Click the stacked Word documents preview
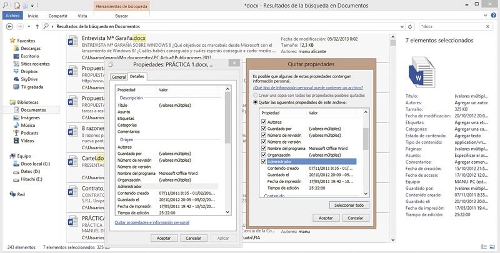Image resolution: width=500 pixels, height=253 pixels. pyautogui.click(x=421, y=72)
